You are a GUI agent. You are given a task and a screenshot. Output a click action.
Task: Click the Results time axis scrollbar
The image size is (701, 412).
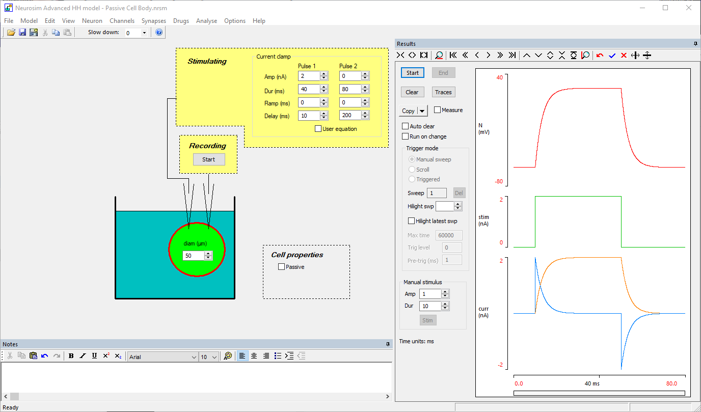599,393
